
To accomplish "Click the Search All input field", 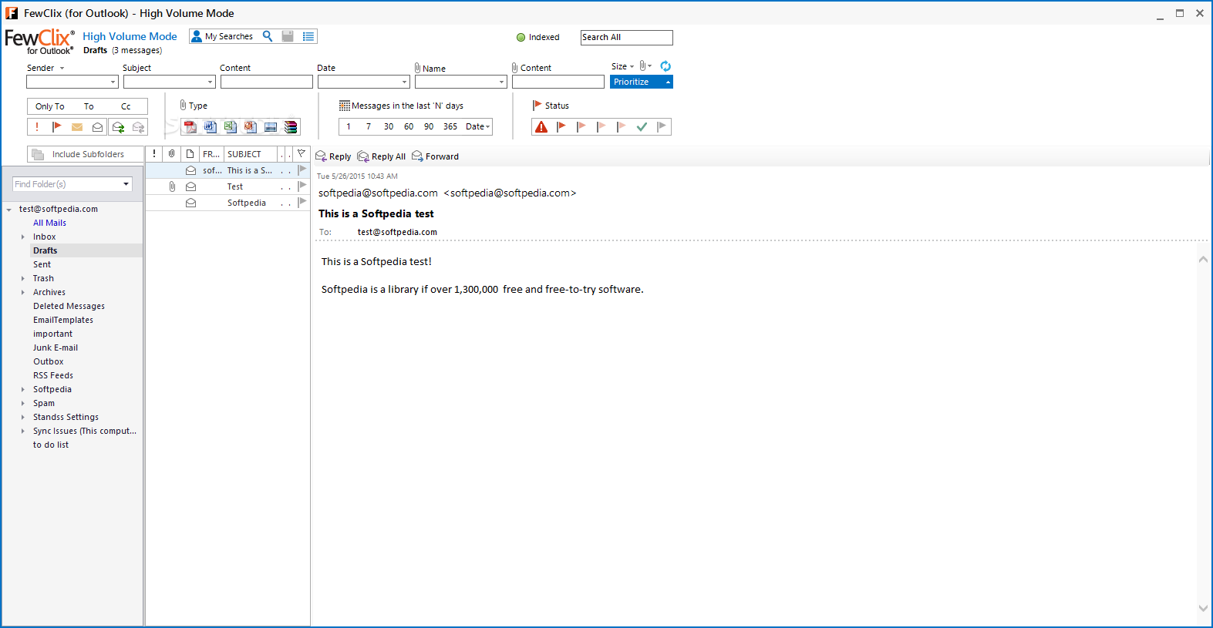I will (626, 38).
